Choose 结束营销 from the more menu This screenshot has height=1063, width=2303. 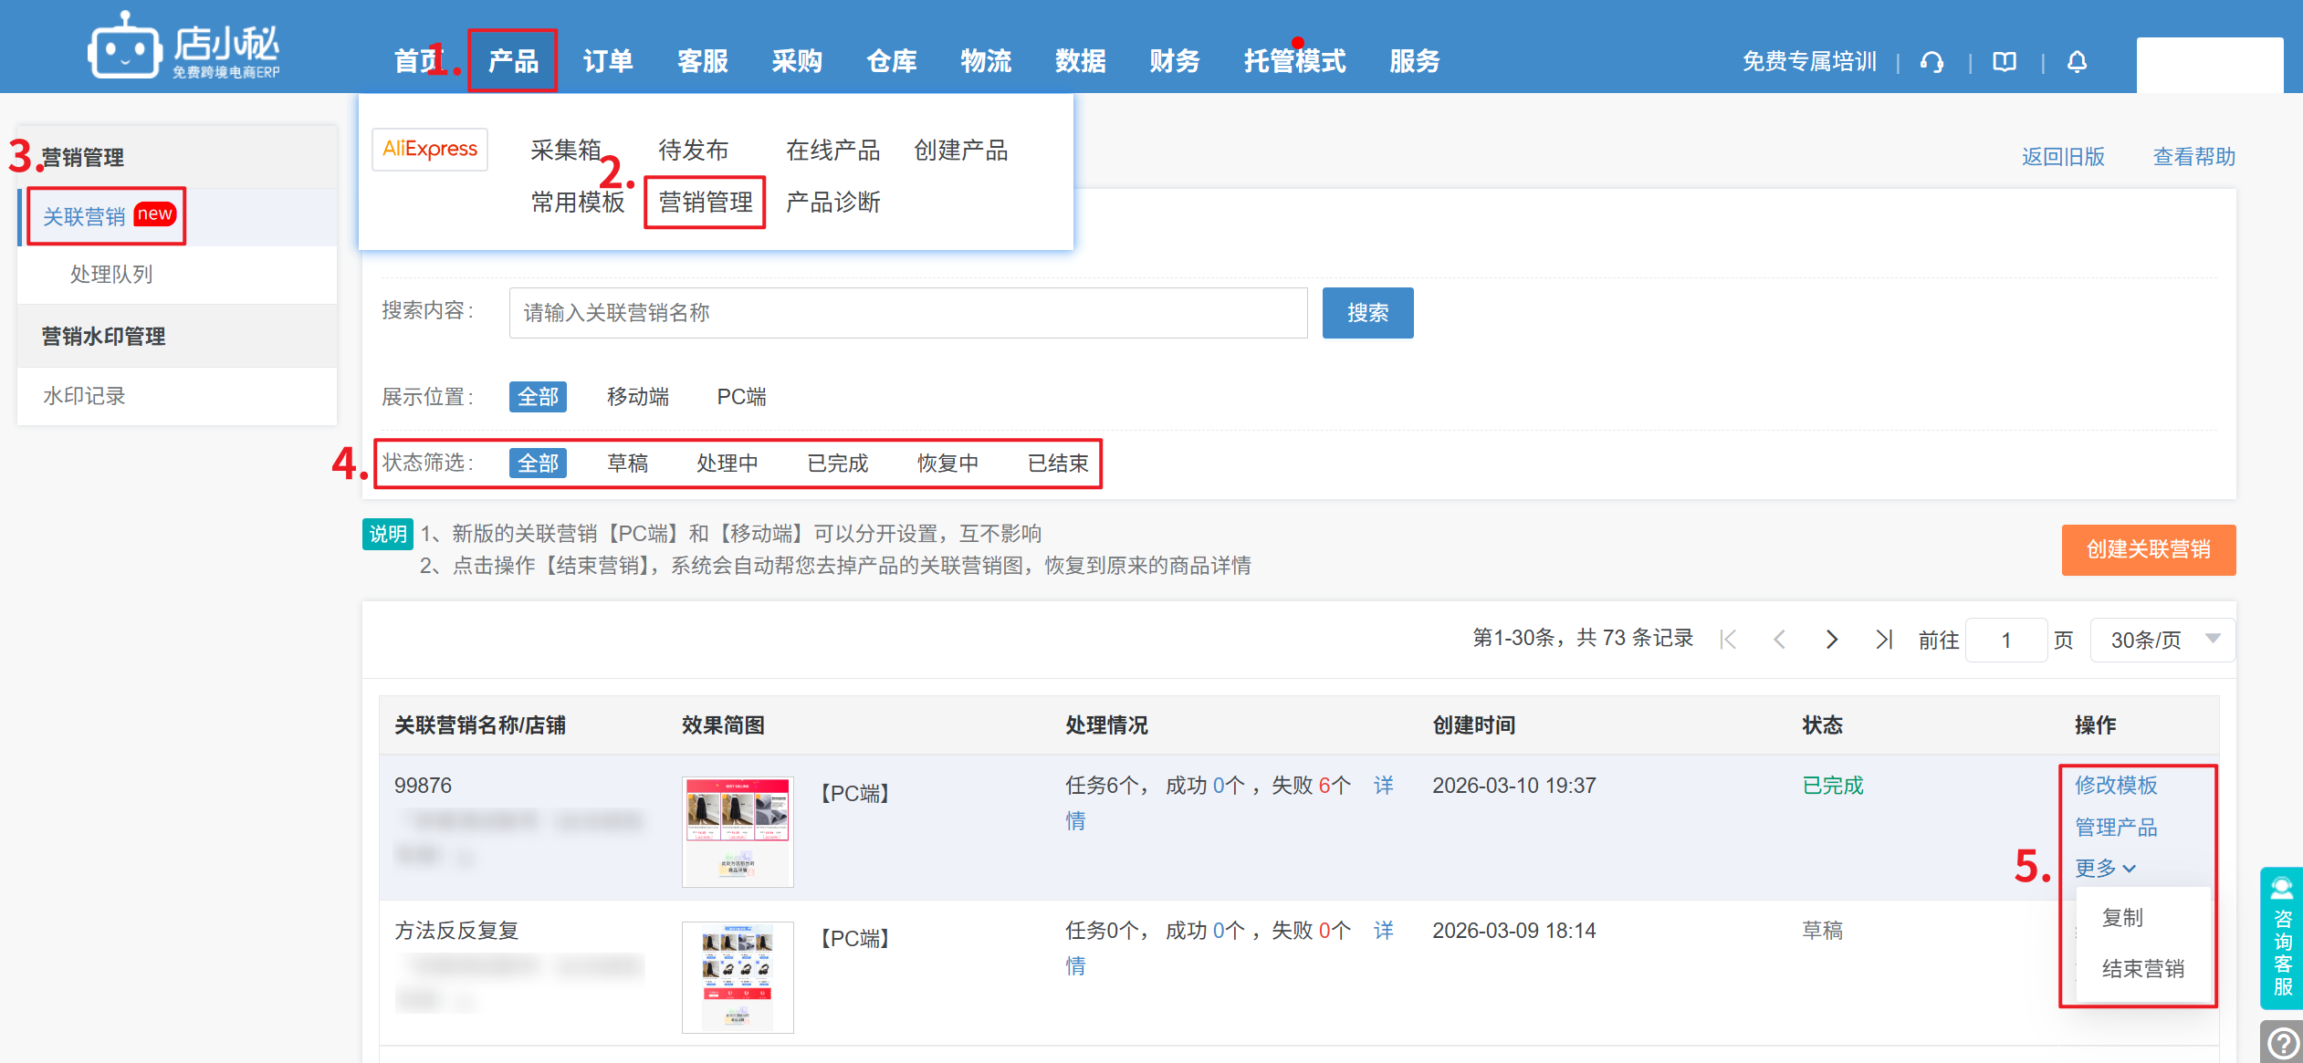(x=2142, y=969)
